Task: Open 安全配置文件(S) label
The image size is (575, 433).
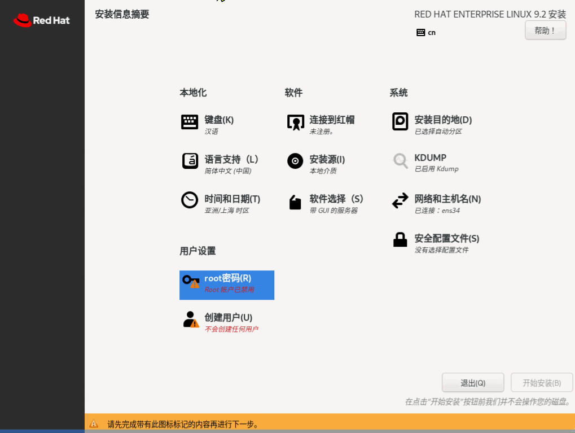Action: (x=447, y=238)
